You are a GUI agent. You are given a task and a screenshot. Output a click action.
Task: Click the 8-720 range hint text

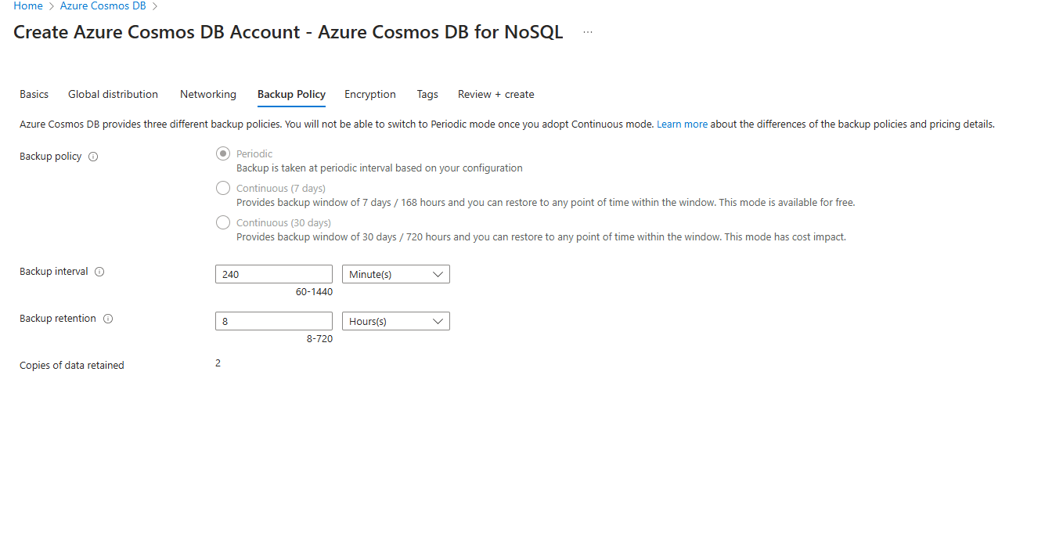click(x=319, y=339)
